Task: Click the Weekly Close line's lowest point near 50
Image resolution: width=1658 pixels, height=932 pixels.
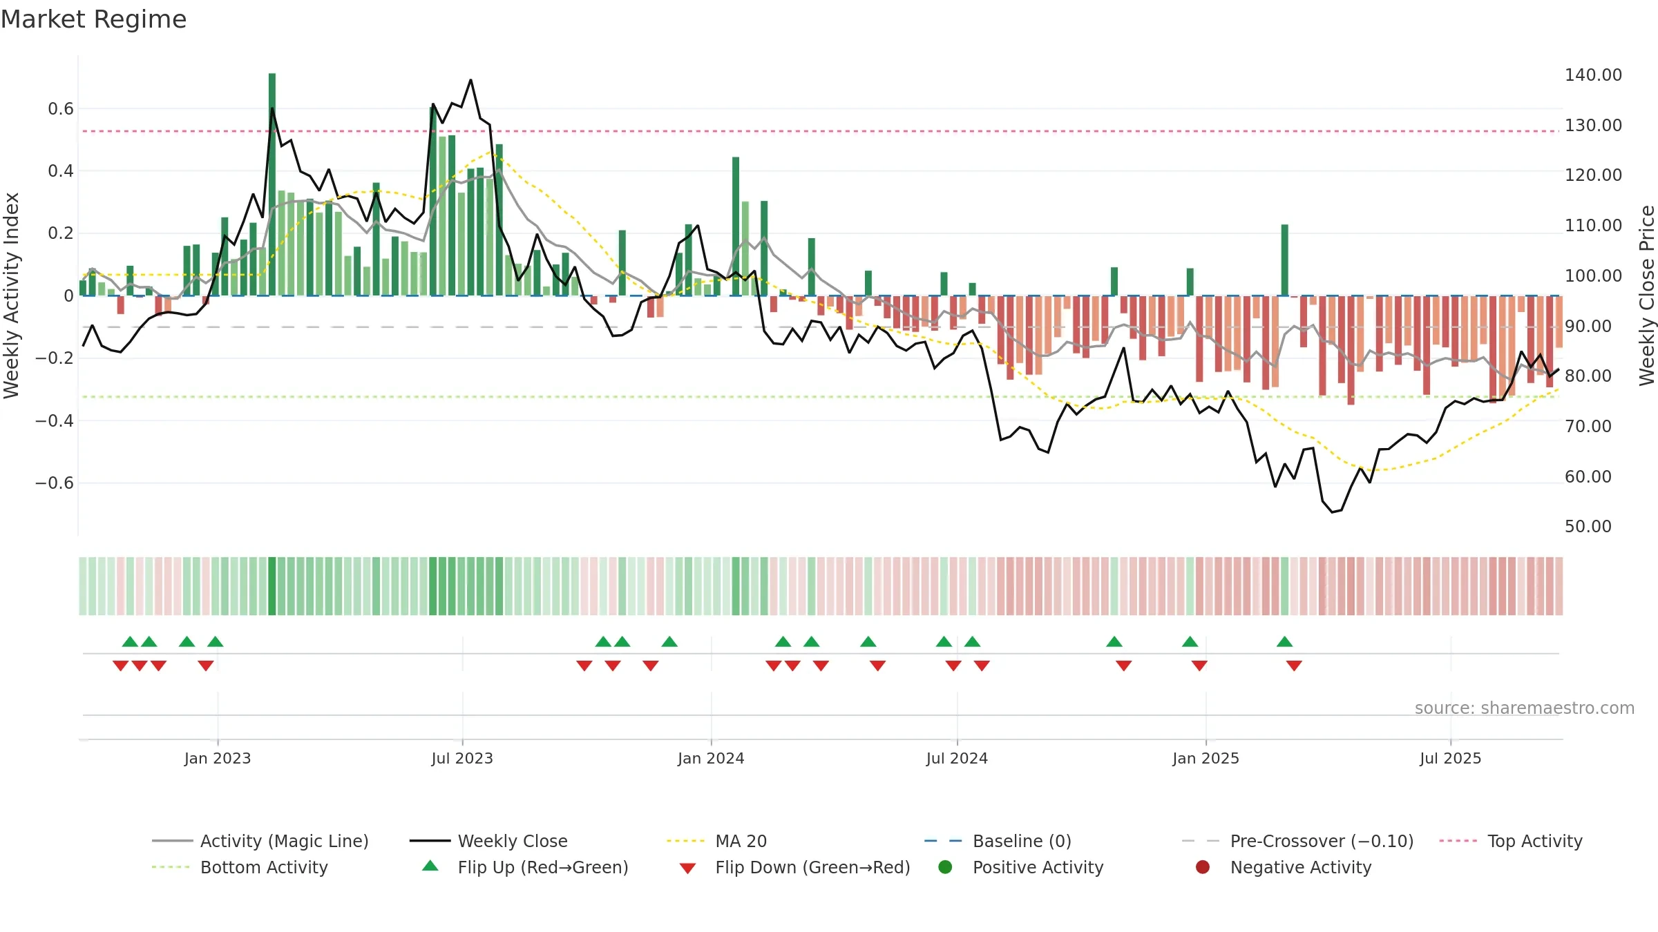Action: [x=1333, y=512]
